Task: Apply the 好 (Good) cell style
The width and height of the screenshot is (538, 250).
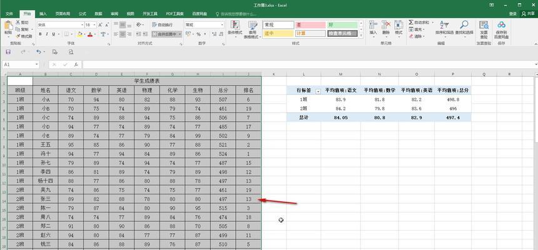Action: point(342,25)
